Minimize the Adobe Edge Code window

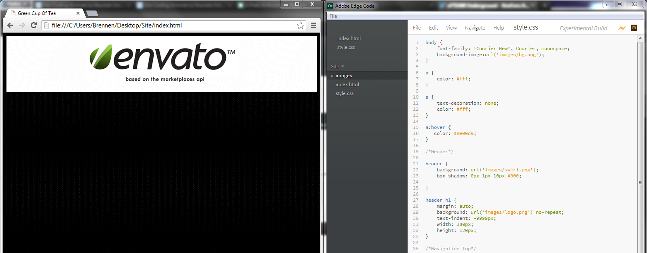click(x=608, y=4)
